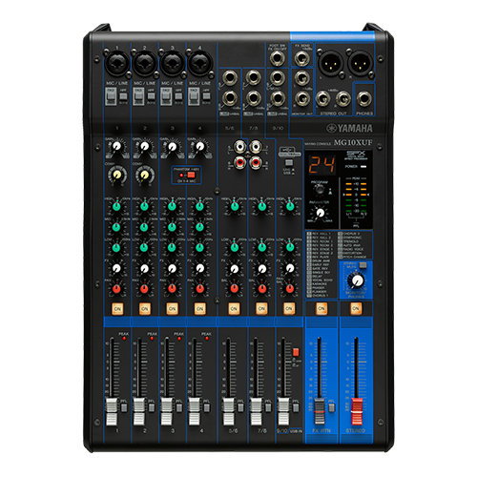Click the PROGRAM selector knob of the effects section
Viewport: 477px width, 477px height.
[319, 190]
